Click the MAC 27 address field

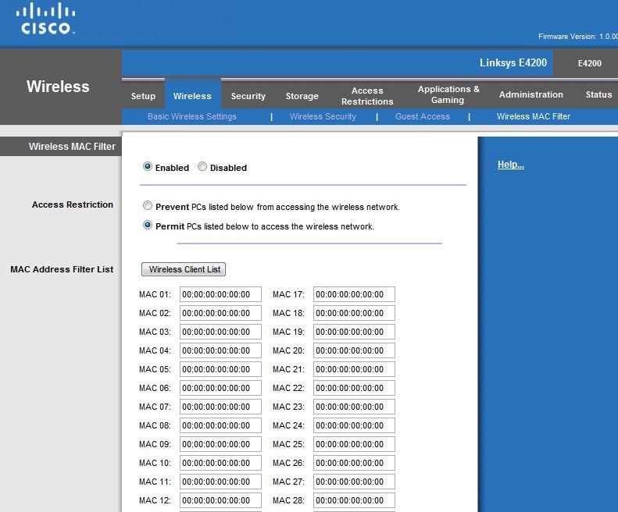click(x=355, y=482)
